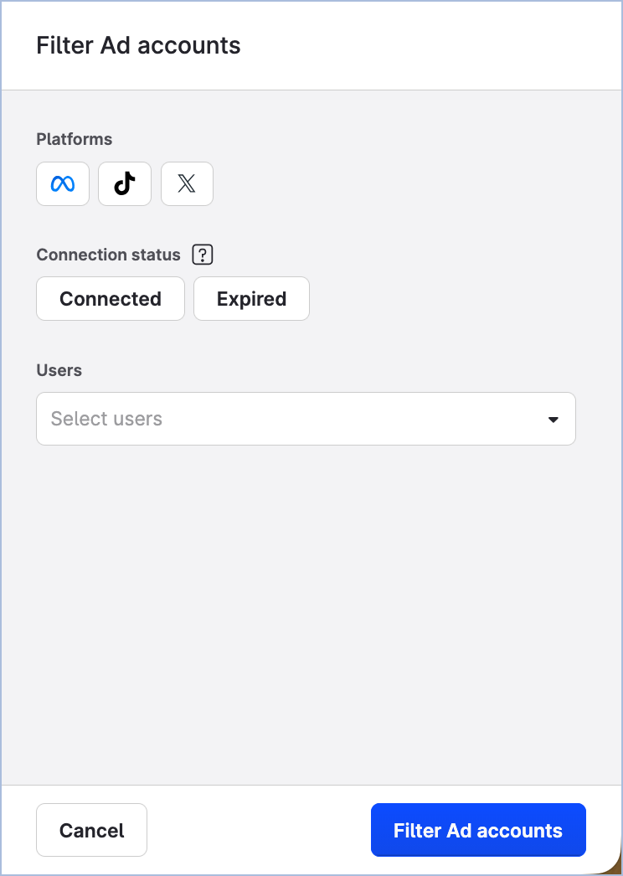Image resolution: width=623 pixels, height=876 pixels.
Task: Apply filters with Filter Ad accounts button
Action: (477, 830)
